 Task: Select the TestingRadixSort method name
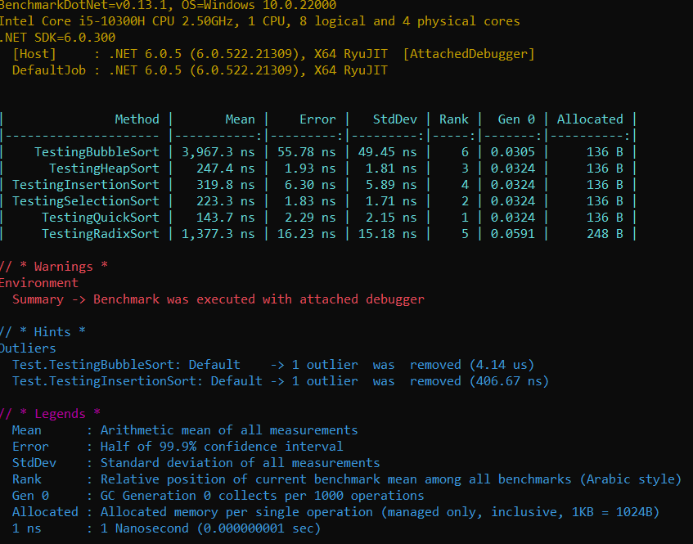pos(101,234)
